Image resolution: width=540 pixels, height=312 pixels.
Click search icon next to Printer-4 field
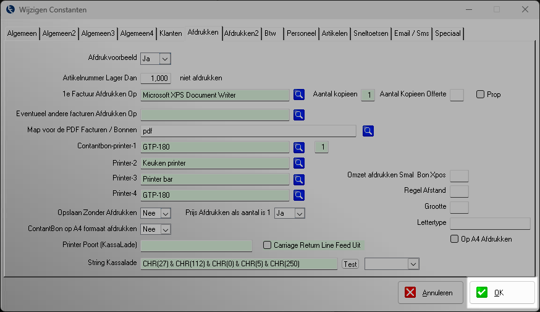(x=299, y=195)
